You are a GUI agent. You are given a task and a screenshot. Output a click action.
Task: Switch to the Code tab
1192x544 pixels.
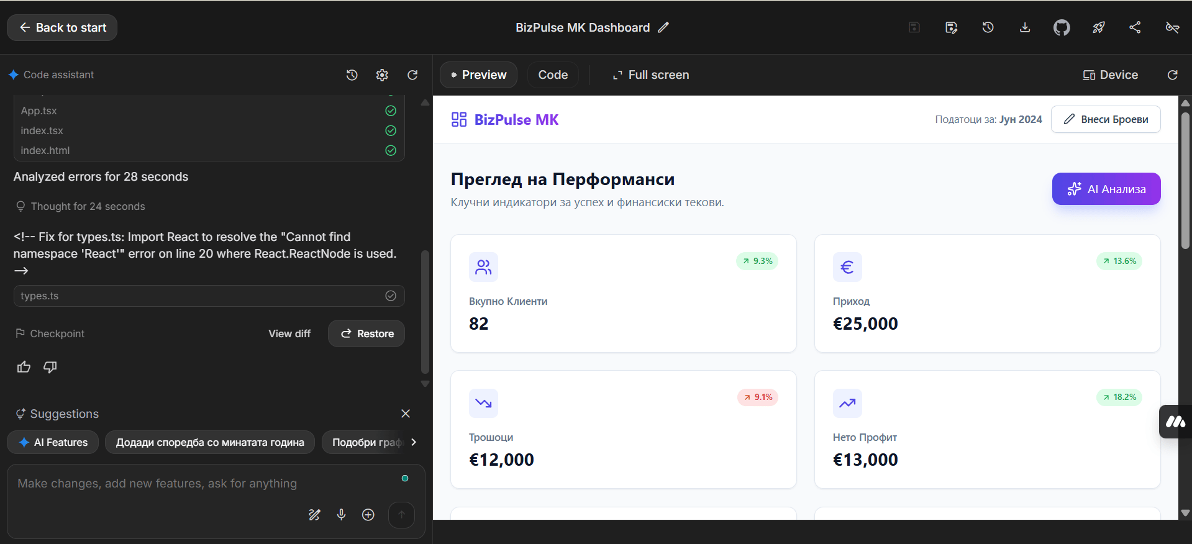[x=553, y=75]
